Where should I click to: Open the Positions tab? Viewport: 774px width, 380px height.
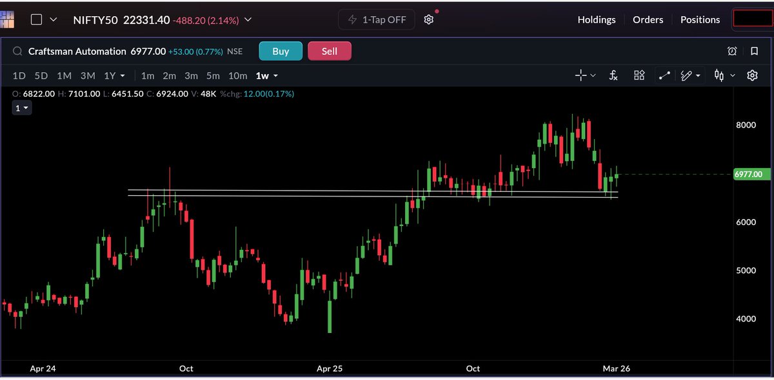point(700,20)
